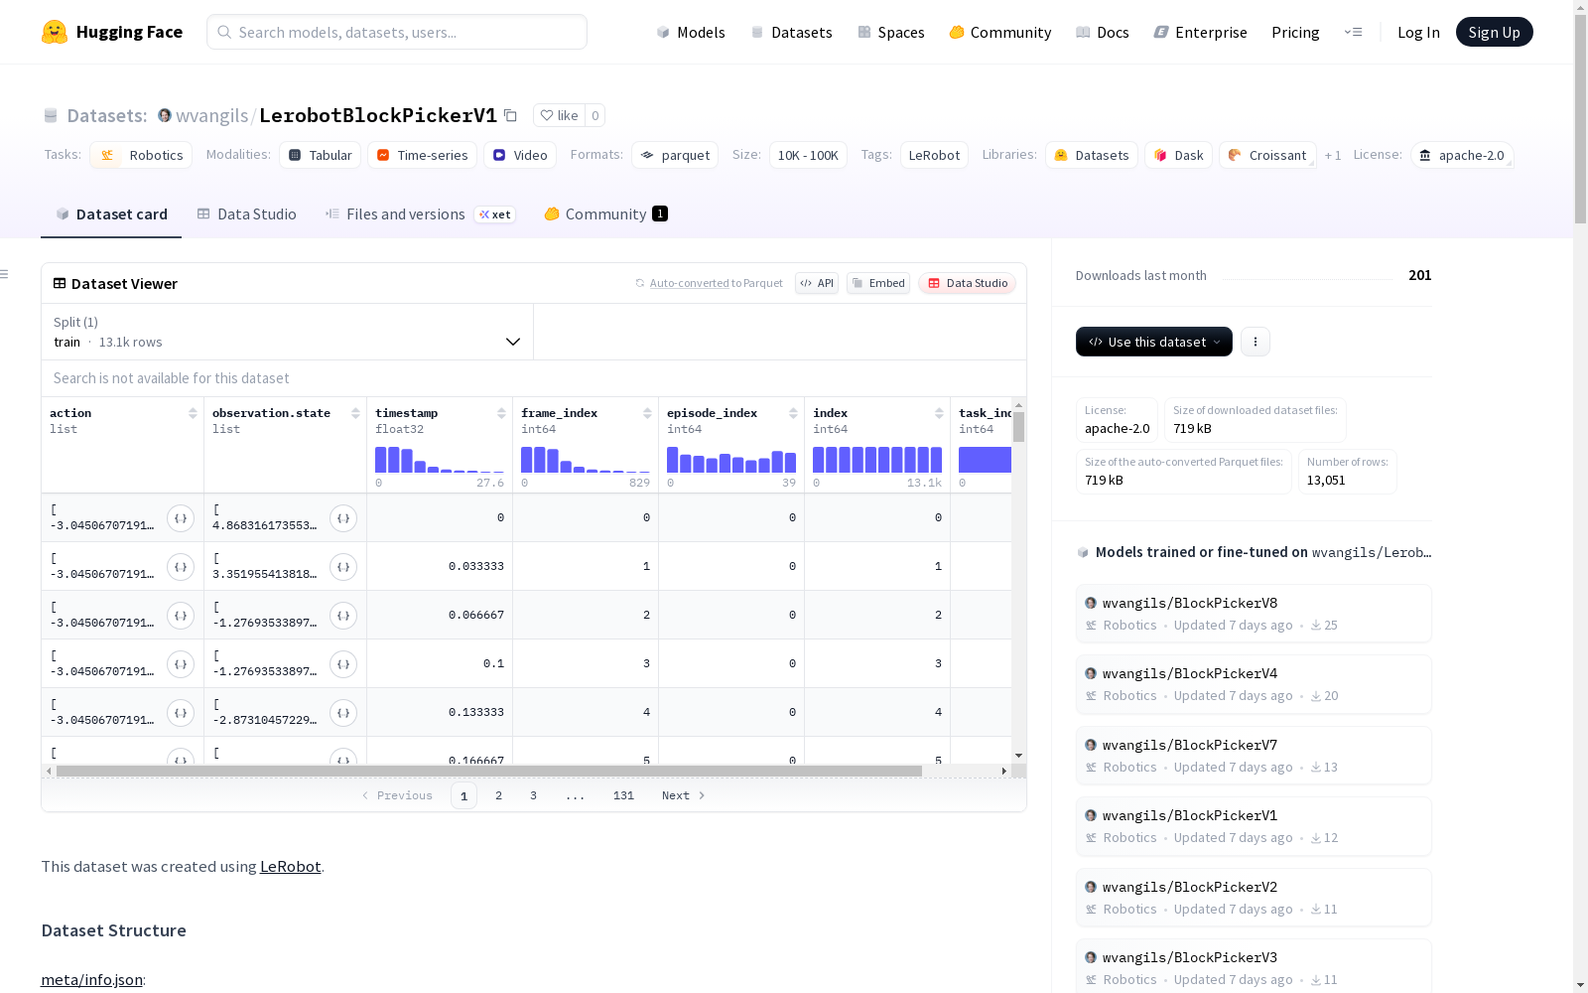Open the API button in Dataset Viewer

817,283
